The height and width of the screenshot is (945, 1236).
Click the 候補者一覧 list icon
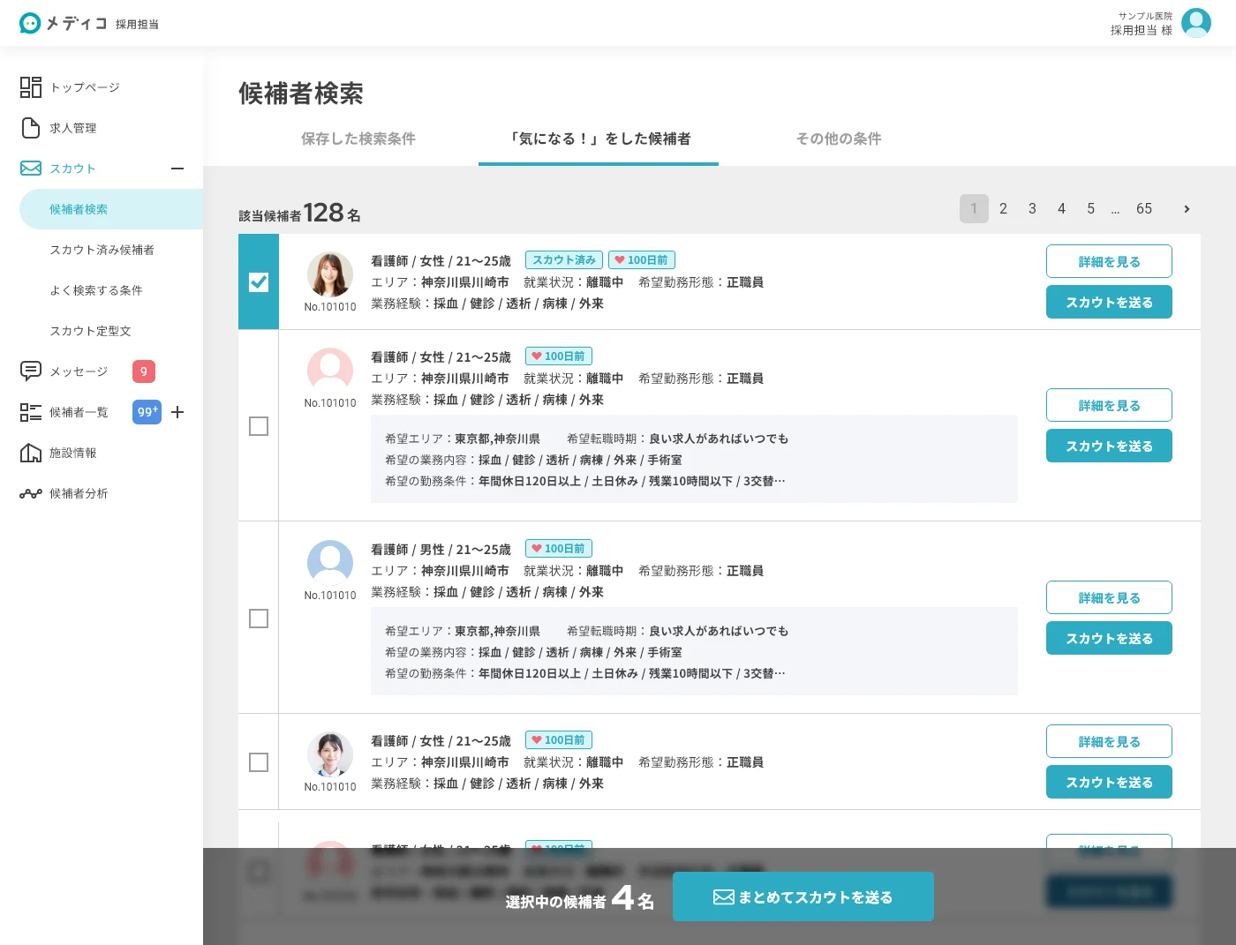click(31, 412)
